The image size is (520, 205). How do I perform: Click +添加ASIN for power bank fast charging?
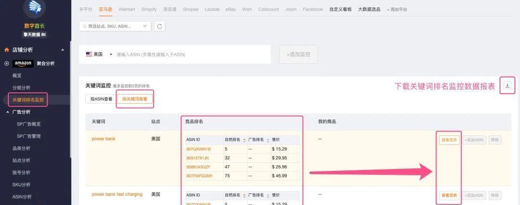475,195
